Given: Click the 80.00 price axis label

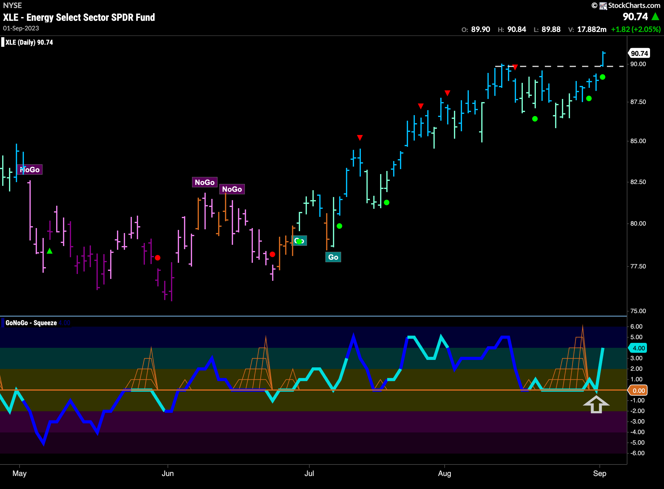Looking at the screenshot, I should coord(638,224).
